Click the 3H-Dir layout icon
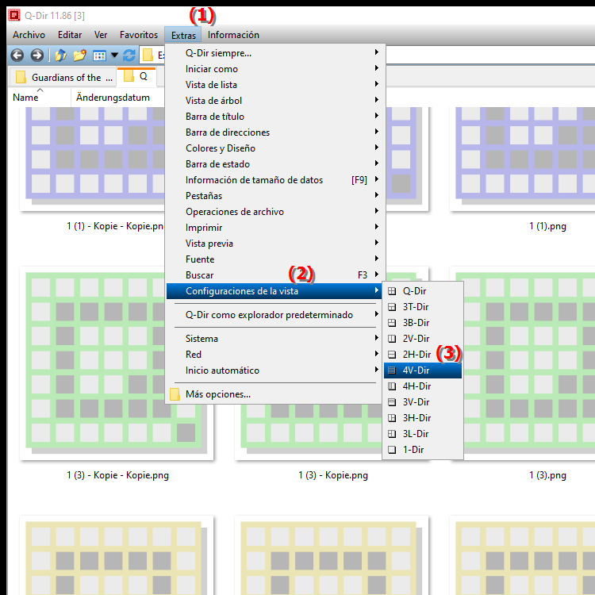This screenshot has height=595, width=595. (392, 418)
